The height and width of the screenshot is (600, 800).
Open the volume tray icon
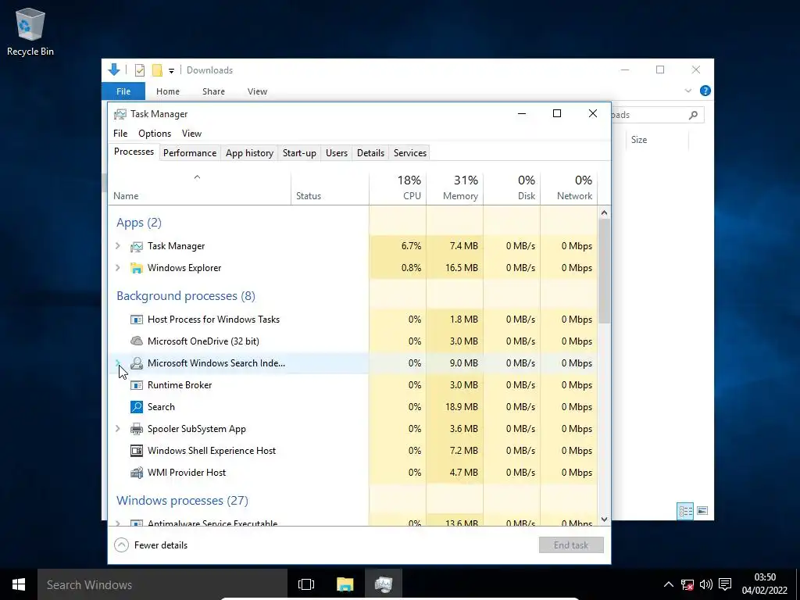pos(706,584)
